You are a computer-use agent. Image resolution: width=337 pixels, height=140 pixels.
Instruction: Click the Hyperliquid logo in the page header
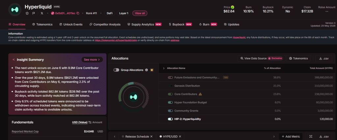point(15,10)
